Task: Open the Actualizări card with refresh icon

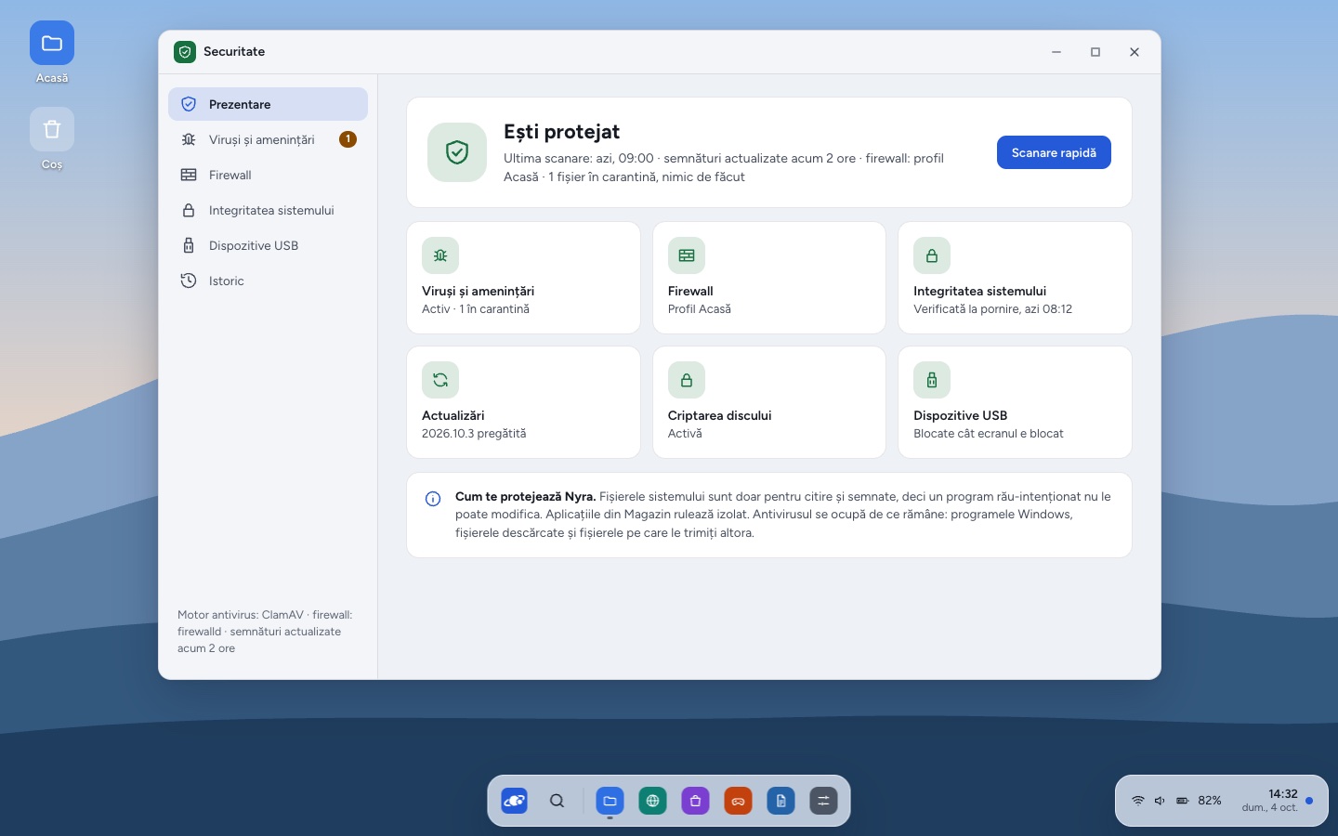Action: 523,402
